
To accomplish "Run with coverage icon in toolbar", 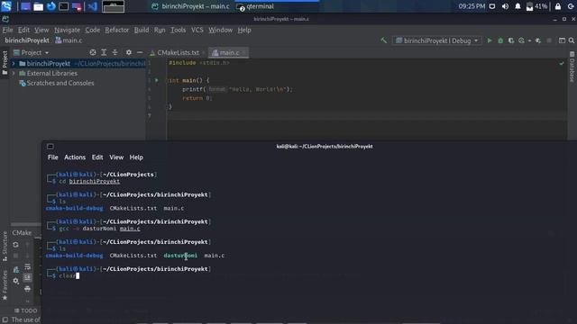I will pos(511,40).
